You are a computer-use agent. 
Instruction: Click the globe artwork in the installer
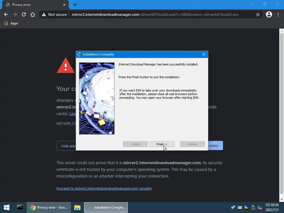click(x=97, y=98)
